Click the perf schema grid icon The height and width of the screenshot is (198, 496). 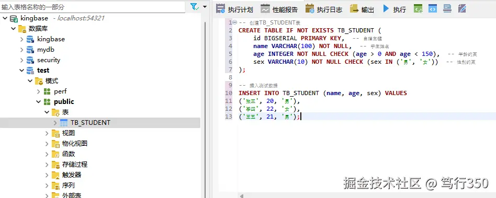pyautogui.click(x=47, y=91)
